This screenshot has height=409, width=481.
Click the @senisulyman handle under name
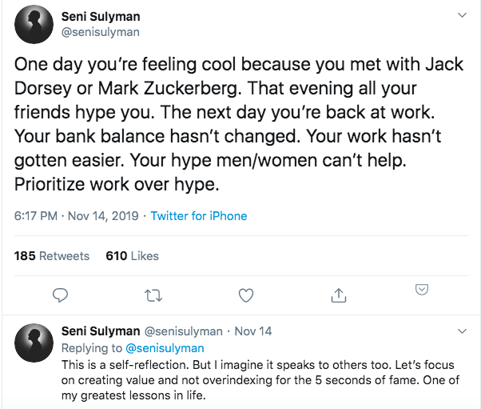(x=101, y=33)
